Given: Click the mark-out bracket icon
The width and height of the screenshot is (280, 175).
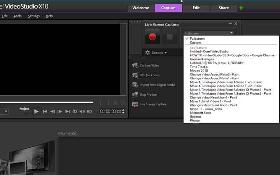Looking at the screenshot, I should tap(108, 103).
